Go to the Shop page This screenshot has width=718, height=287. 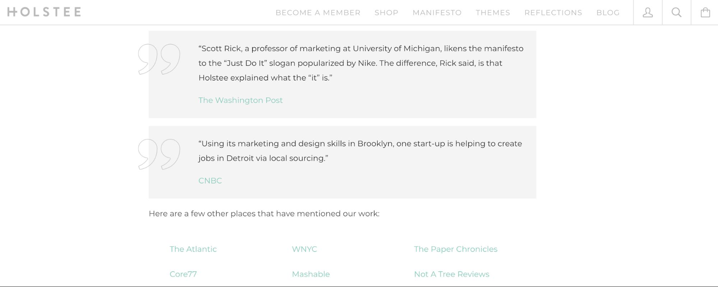pyautogui.click(x=386, y=13)
